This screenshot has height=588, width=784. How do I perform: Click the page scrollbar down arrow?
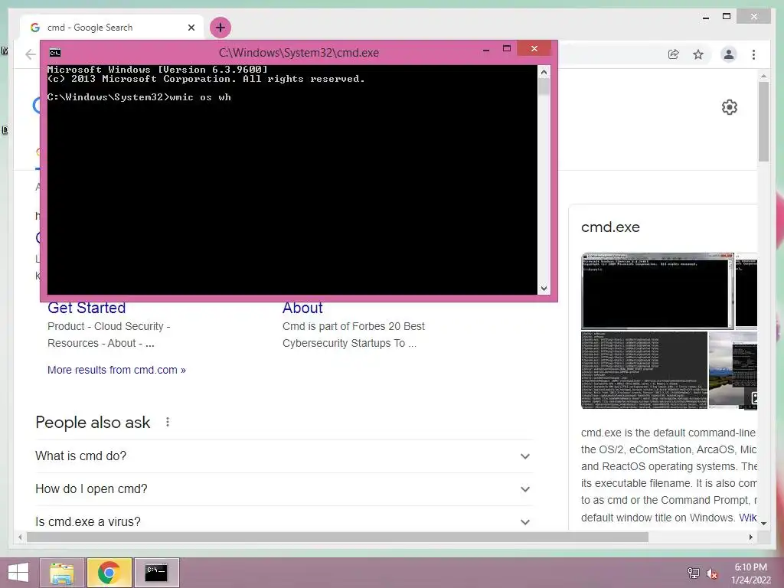coord(763,524)
